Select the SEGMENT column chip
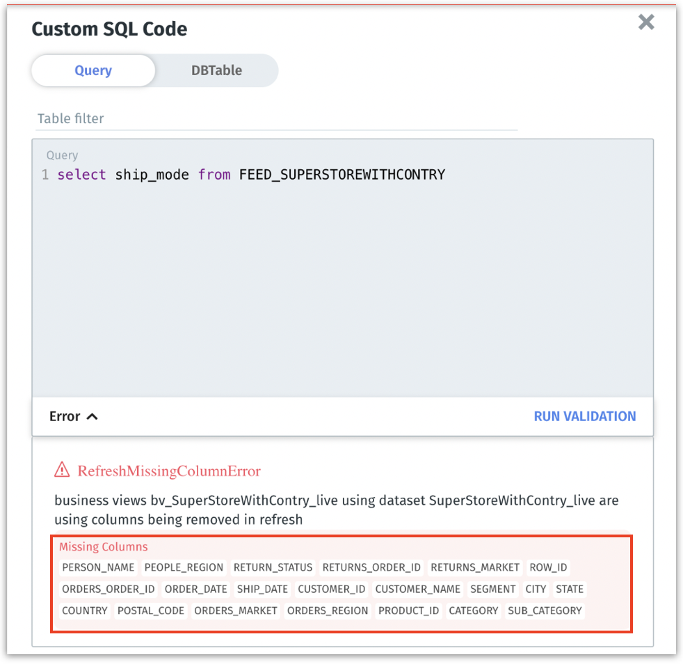The width and height of the screenshot is (683, 664). (492, 589)
